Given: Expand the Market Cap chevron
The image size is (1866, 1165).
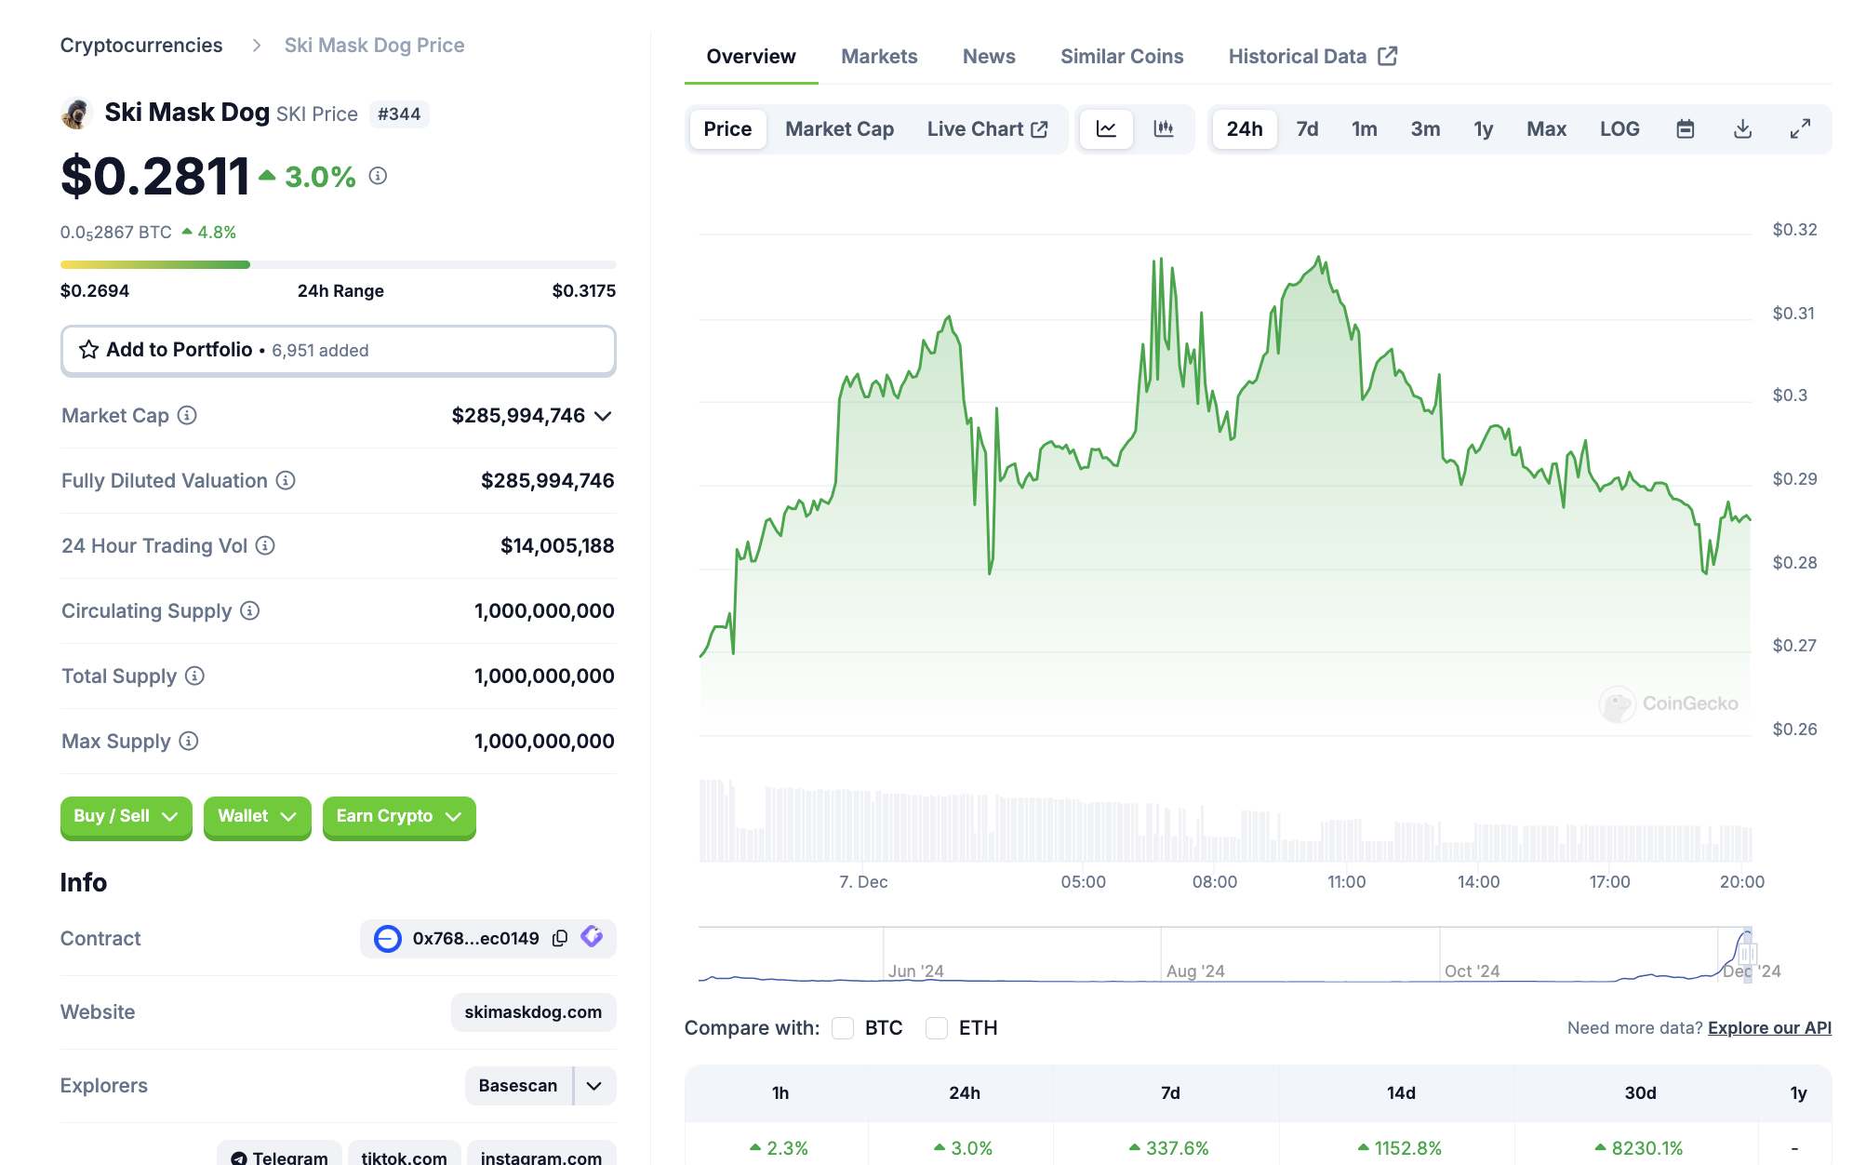Looking at the screenshot, I should 603,416.
